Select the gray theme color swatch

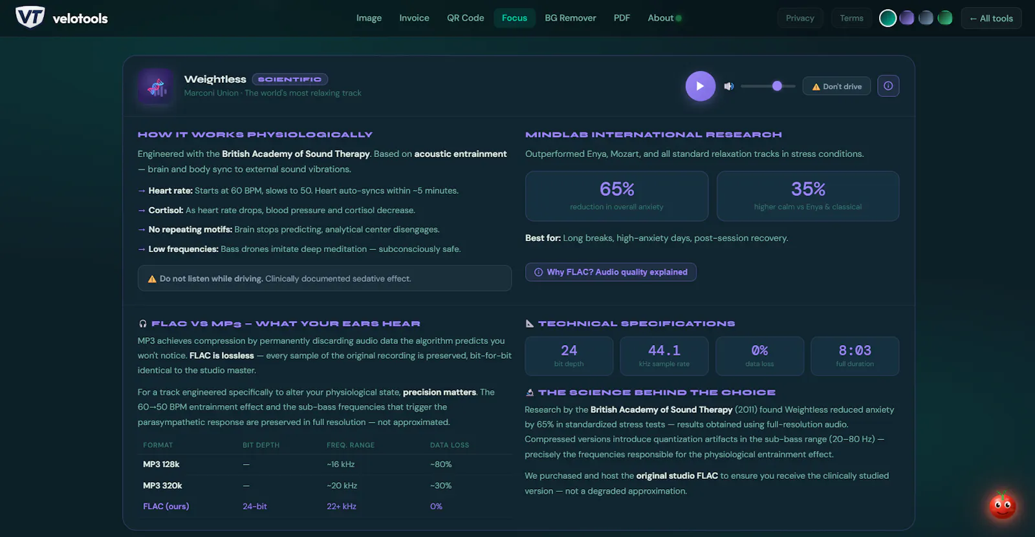point(926,18)
